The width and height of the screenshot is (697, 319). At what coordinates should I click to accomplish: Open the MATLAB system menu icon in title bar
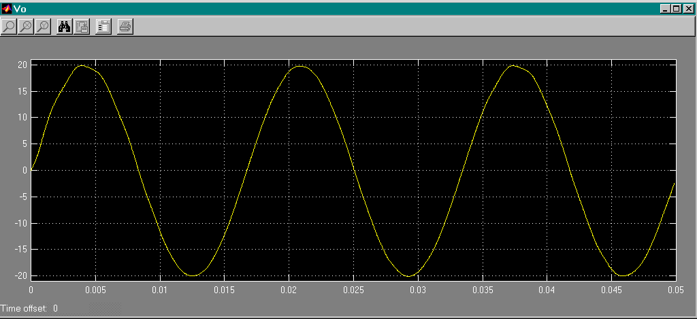(6, 9)
